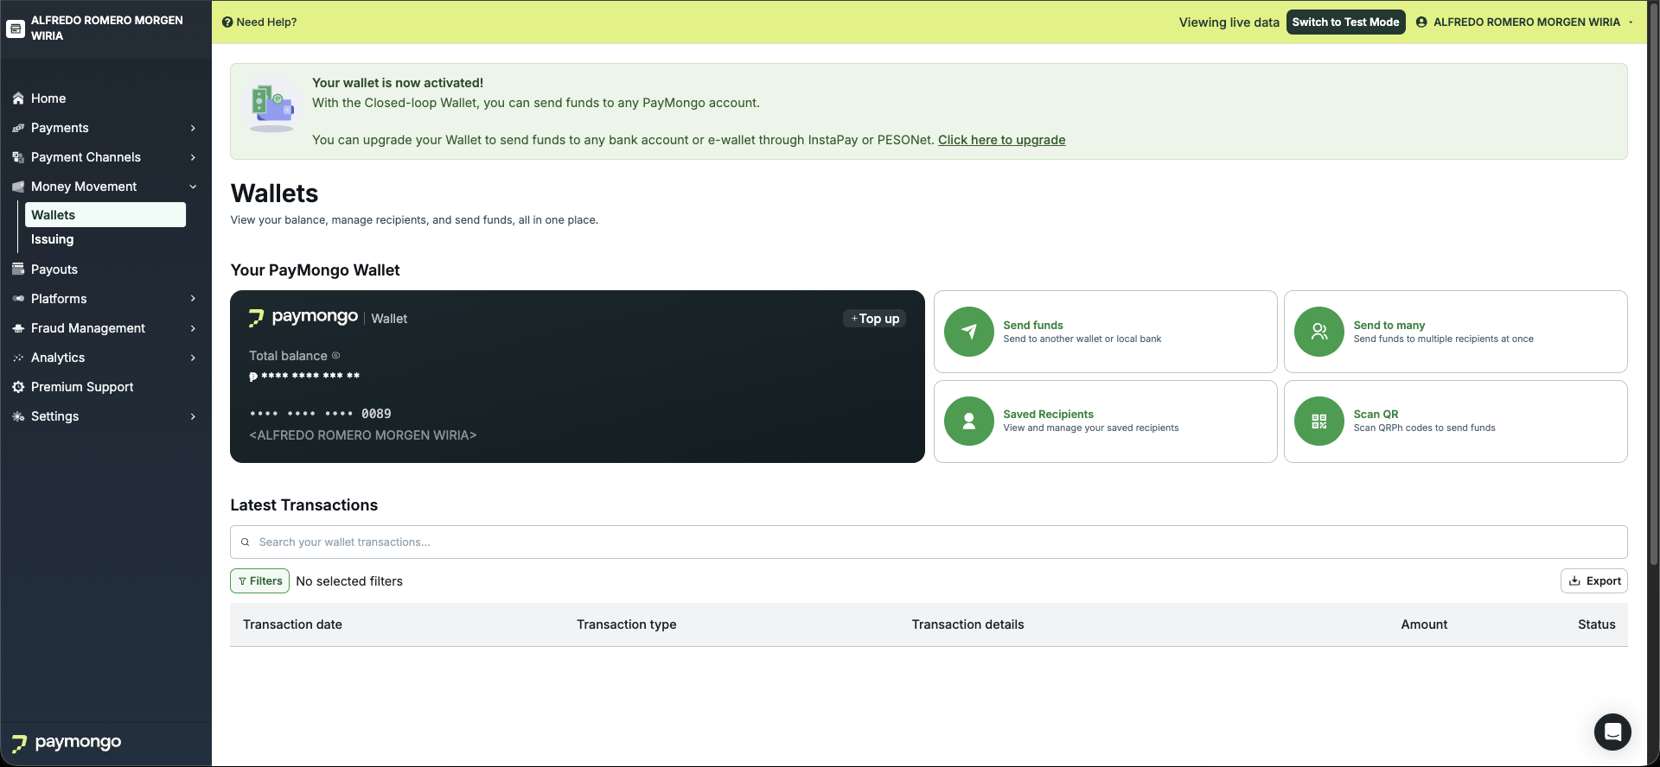The image size is (1660, 767).
Task: Collapse the Money Movement chevron
Action: pos(193,187)
